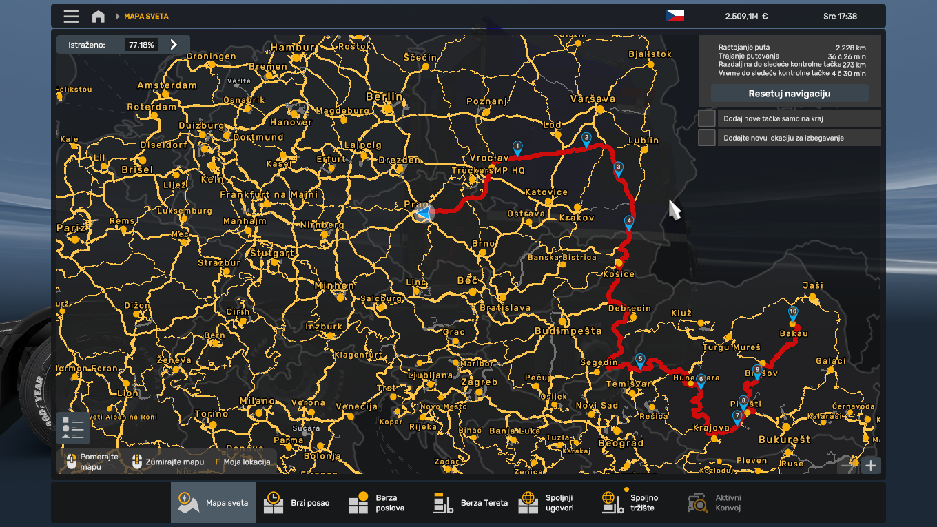Switch to Berza poslova tab
This screenshot has width=937, height=527.
(x=383, y=503)
